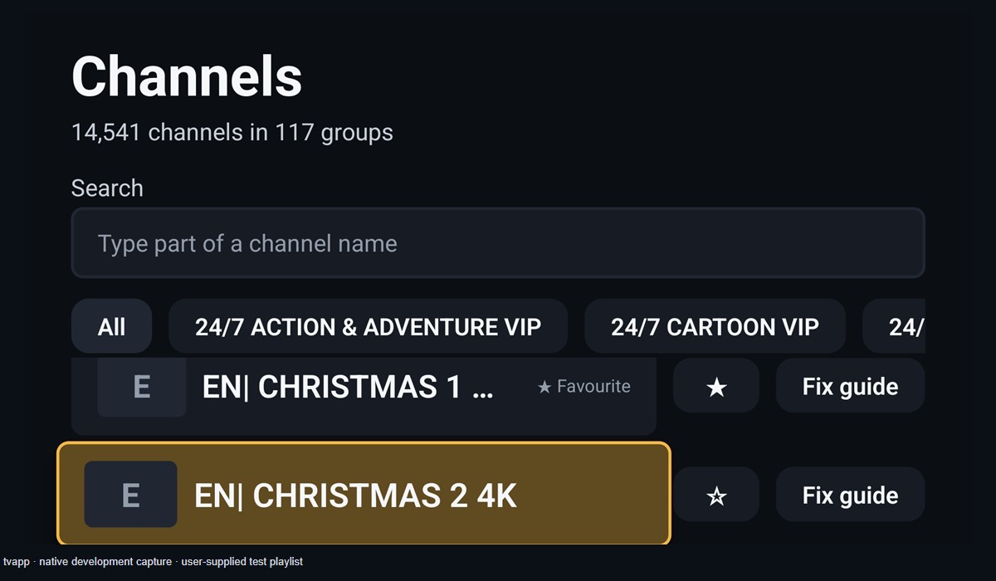The width and height of the screenshot is (996, 581).
Task: Focus the channel name search field
Action: pyautogui.click(x=498, y=242)
